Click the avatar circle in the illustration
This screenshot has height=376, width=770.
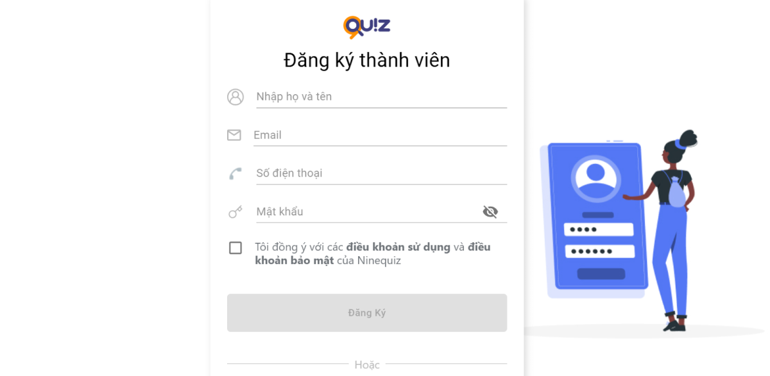point(596,177)
